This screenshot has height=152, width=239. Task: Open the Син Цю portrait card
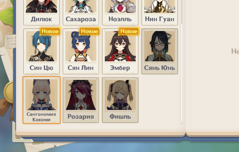pyautogui.click(x=41, y=51)
